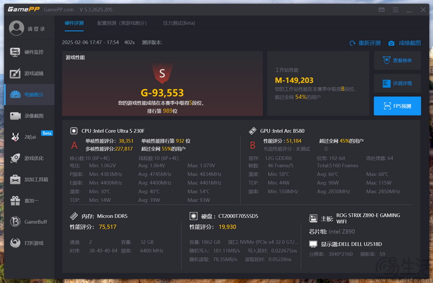Click blue FPS预测 button
This screenshot has width=433, height=283.
[x=397, y=106]
